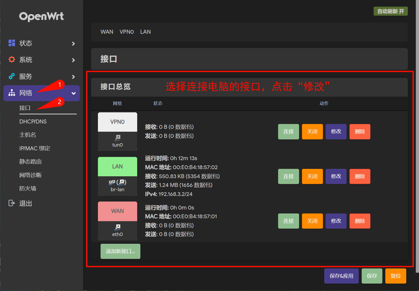This screenshot has height=291, width=419.
Task: Toggle the auto-refresh button at top right
Action: [x=390, y=11]
